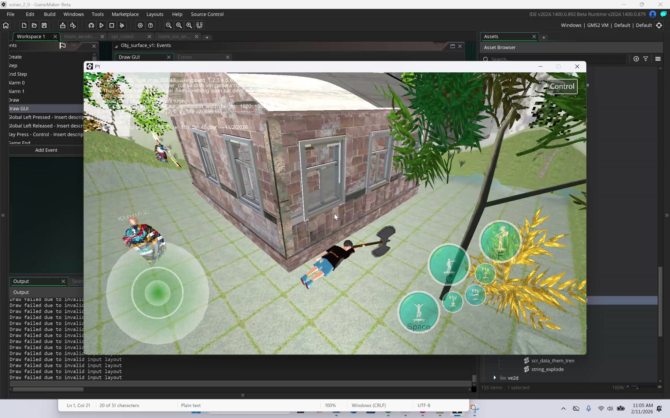
Task: Add a new asset with plus-circle icon
Action: tap(636, 59)
